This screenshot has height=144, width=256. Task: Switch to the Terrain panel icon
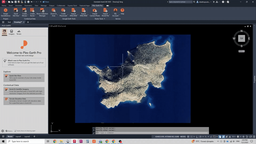pyautogui.click(x=19, y=32)
